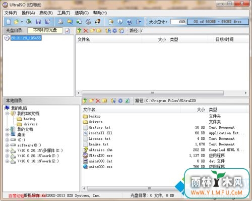This screenshot has height=201, width=252.
Task: Click the local pane Up folder icon
Action: tap(85, 100)
